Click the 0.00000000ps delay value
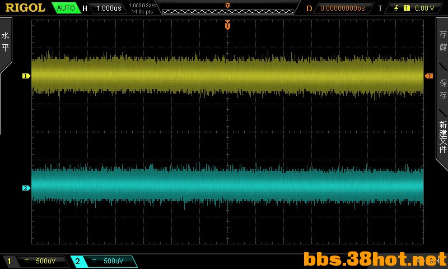 point(343,8)
